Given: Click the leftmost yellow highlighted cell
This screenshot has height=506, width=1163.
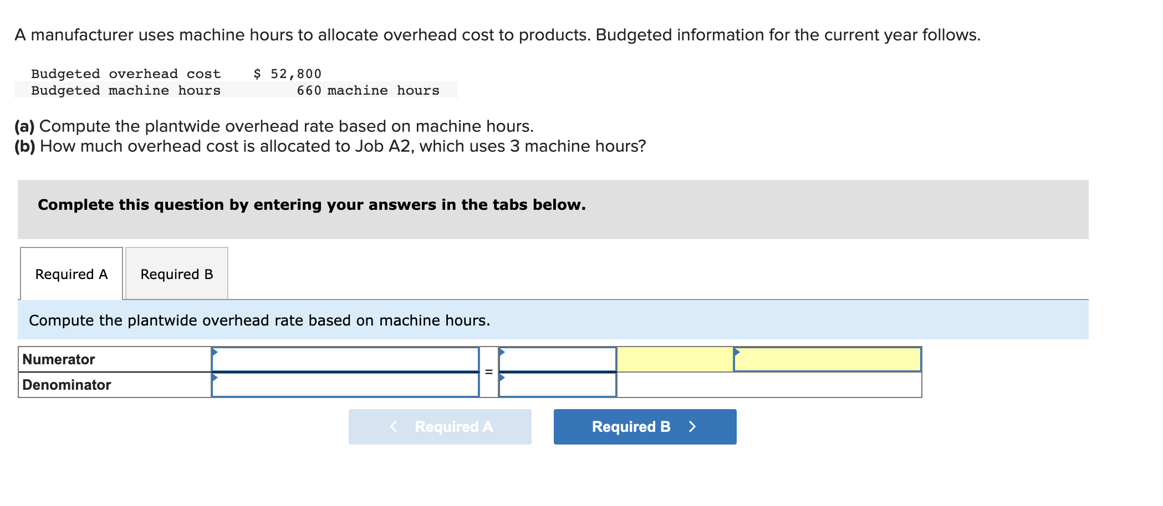Looking at the screenshot, I should click(x=675, y=359).
